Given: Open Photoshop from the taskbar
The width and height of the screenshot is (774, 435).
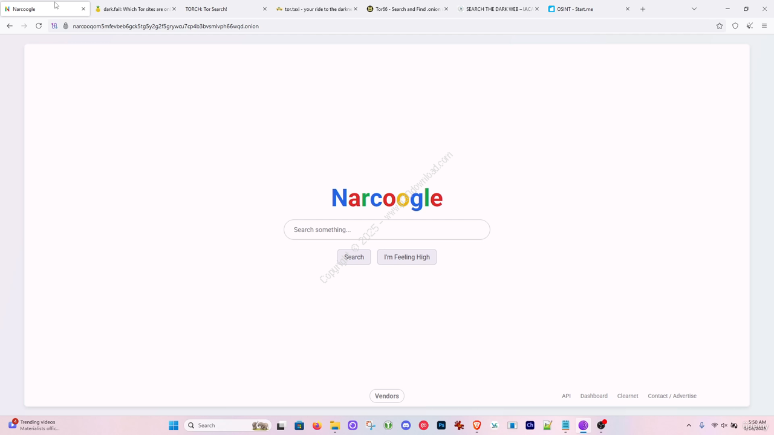Looking at the screenshot, I should pos(441,425).
